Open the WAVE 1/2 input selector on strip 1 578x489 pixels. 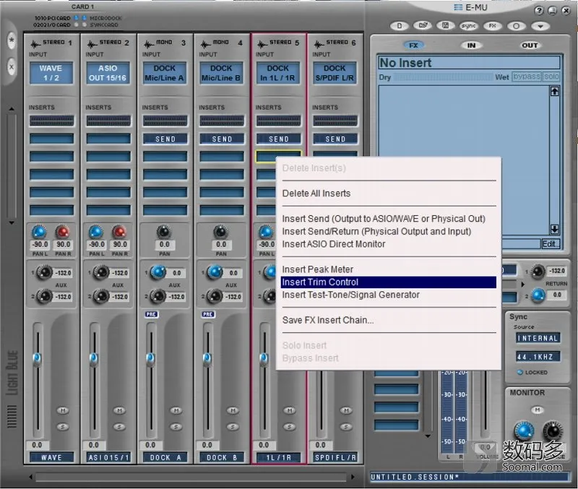coord(51,73)
